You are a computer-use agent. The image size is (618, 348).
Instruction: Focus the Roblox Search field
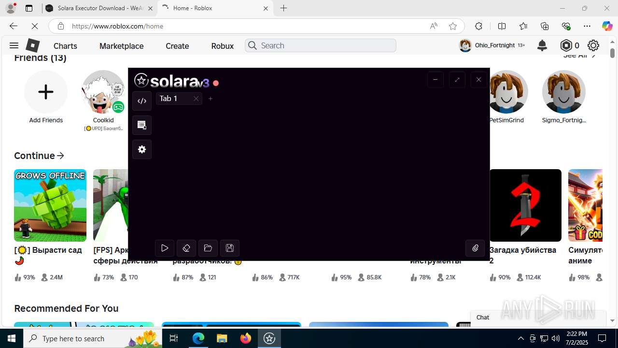click(x=321, y=45)
